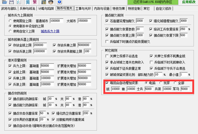Toggle 破城保留资源比例 checkbox
Screen dimensions: 198x134
(107, 75)
